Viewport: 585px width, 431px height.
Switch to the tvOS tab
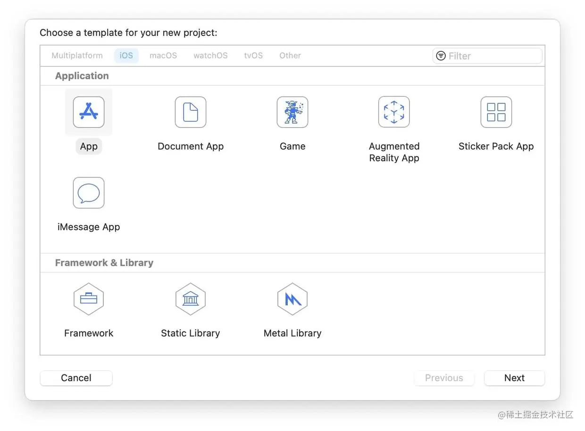point(253,56)
